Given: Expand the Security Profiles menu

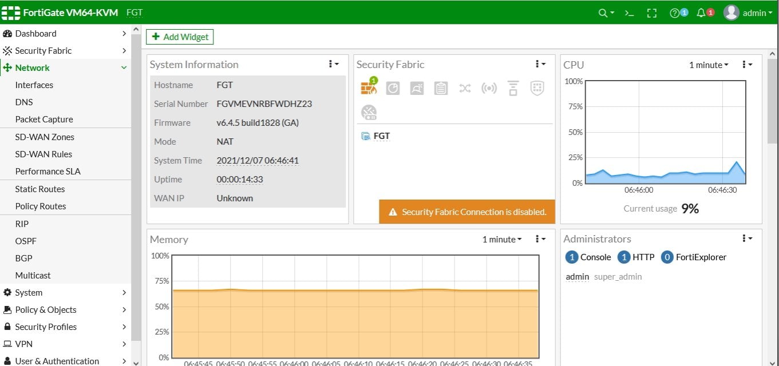Looking at the screenshot, I should (124, 327).
